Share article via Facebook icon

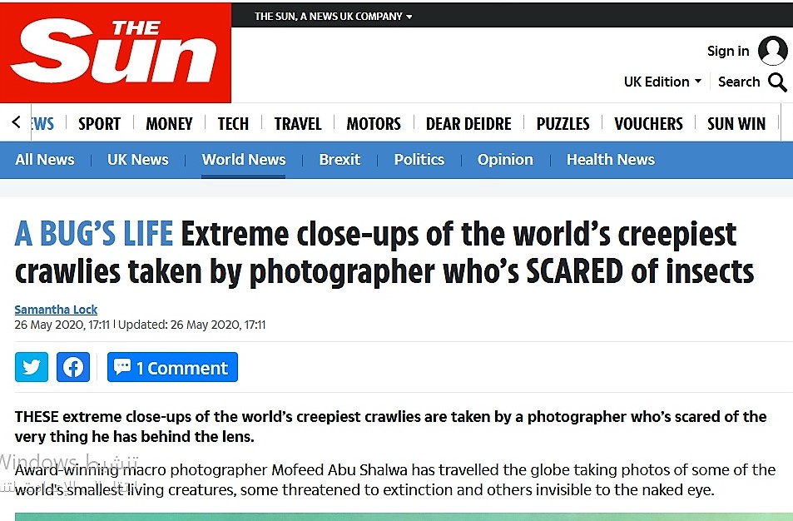point(73,367)
